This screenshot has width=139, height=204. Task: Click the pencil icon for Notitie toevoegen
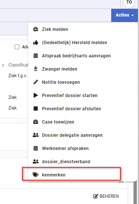[x=35, y=82]
